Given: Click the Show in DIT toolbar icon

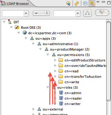Looking at the screenshot, I should point(68,3).
